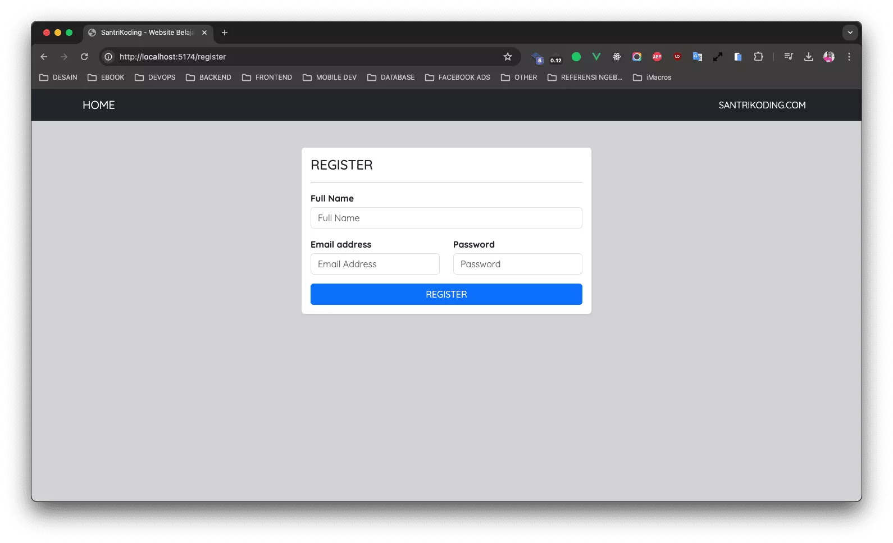This screenshot has height=543, width=893.
Task: Open Adblock Plus (ABP) extension
Action: [657, 57]
